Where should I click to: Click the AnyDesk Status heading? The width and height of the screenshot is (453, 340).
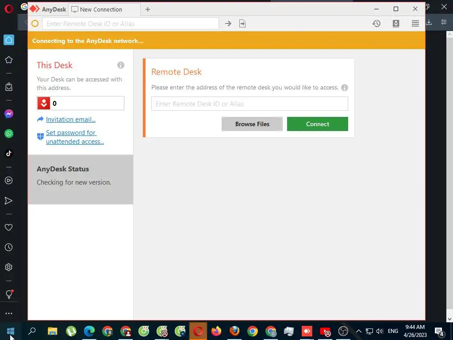click(63, 169)
